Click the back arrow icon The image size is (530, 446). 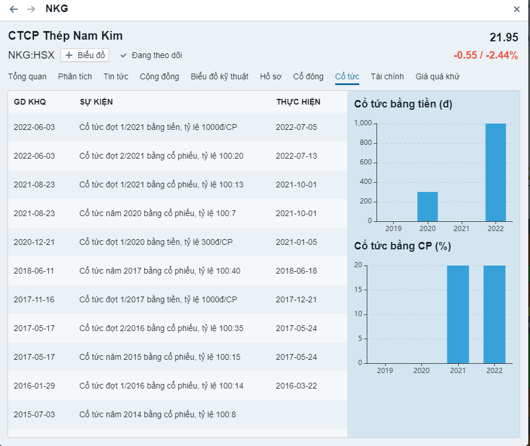click(x=14, y=9)
